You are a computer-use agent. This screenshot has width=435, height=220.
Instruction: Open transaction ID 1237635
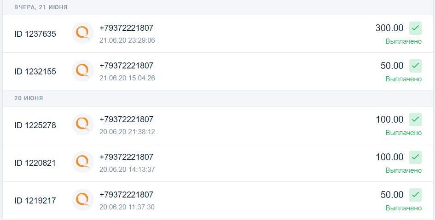tap(217, 34)
